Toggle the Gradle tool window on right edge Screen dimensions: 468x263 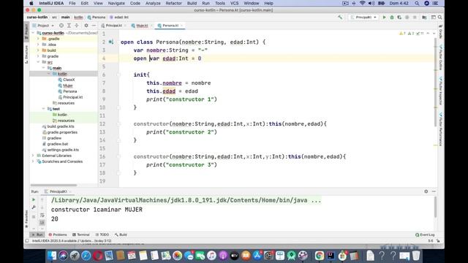440,31
